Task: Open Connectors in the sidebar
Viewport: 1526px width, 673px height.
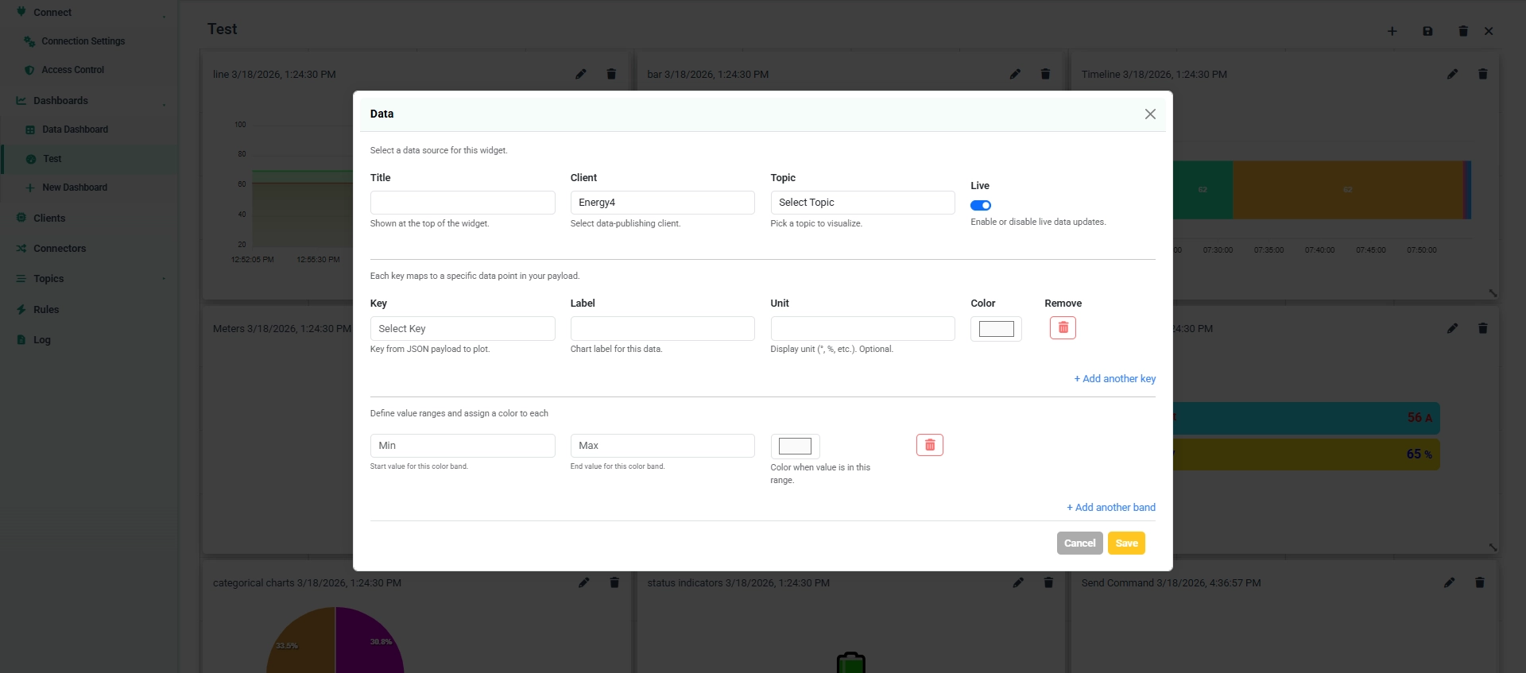Action: pos(60,249)
